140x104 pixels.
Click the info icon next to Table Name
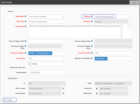coord(25,16)
